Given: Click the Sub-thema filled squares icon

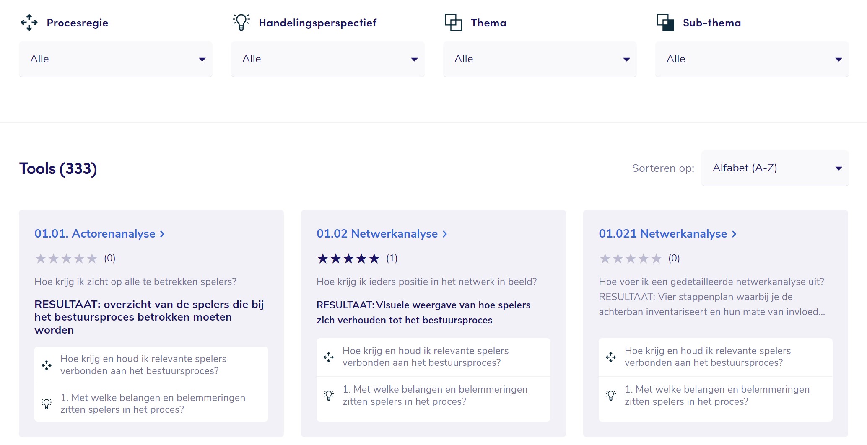Looking at the screenshot, I should [x=665, y=22].
